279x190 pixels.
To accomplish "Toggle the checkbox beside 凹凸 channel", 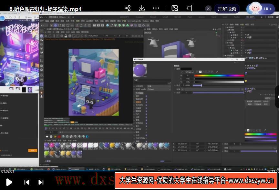I will point(146,114).
